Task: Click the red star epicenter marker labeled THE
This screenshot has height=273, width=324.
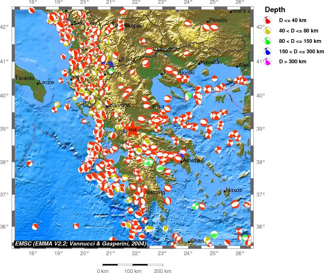Action: [x=132, y=129]
